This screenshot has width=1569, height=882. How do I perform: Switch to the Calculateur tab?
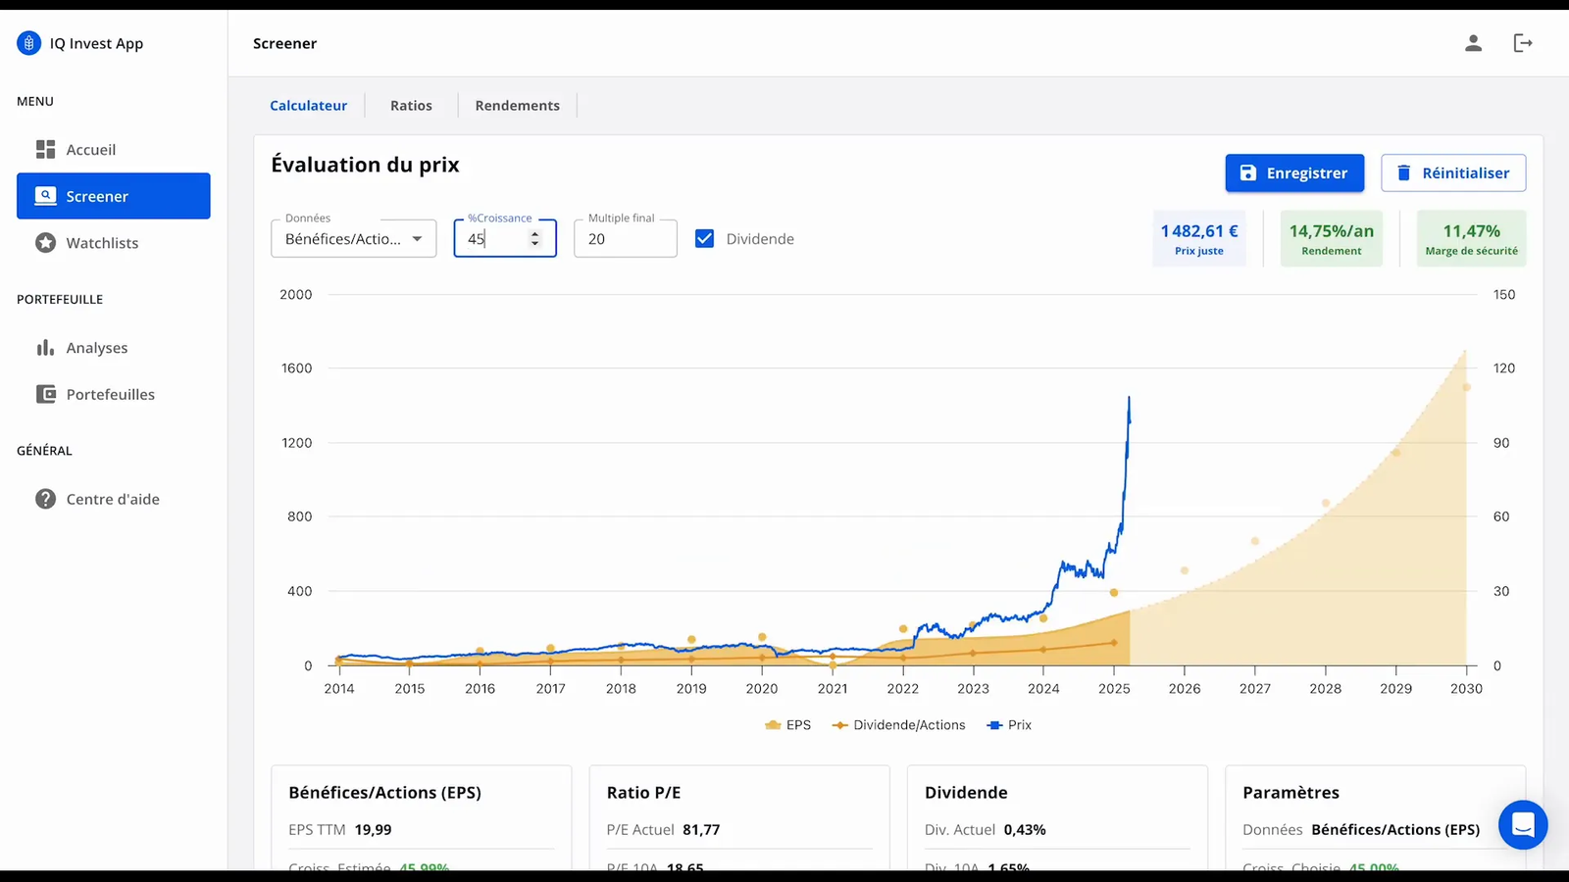click(x=309, y=106)
